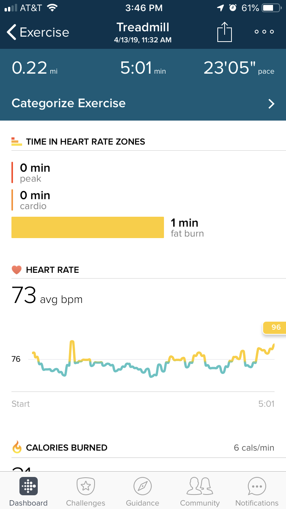Open the Categorize Exercise row

point(143,103)
